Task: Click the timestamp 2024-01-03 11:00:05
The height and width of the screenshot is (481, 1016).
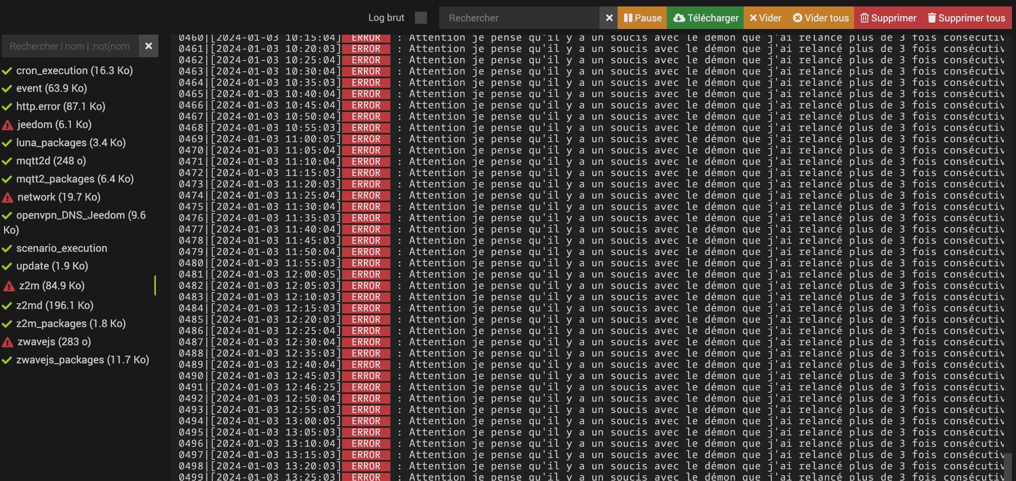Action: (276, 139)
